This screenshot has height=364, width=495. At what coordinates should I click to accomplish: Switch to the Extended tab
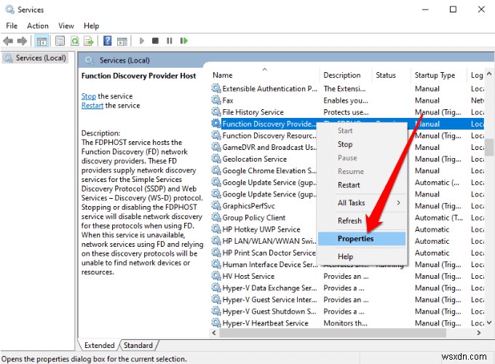(99, 345)
